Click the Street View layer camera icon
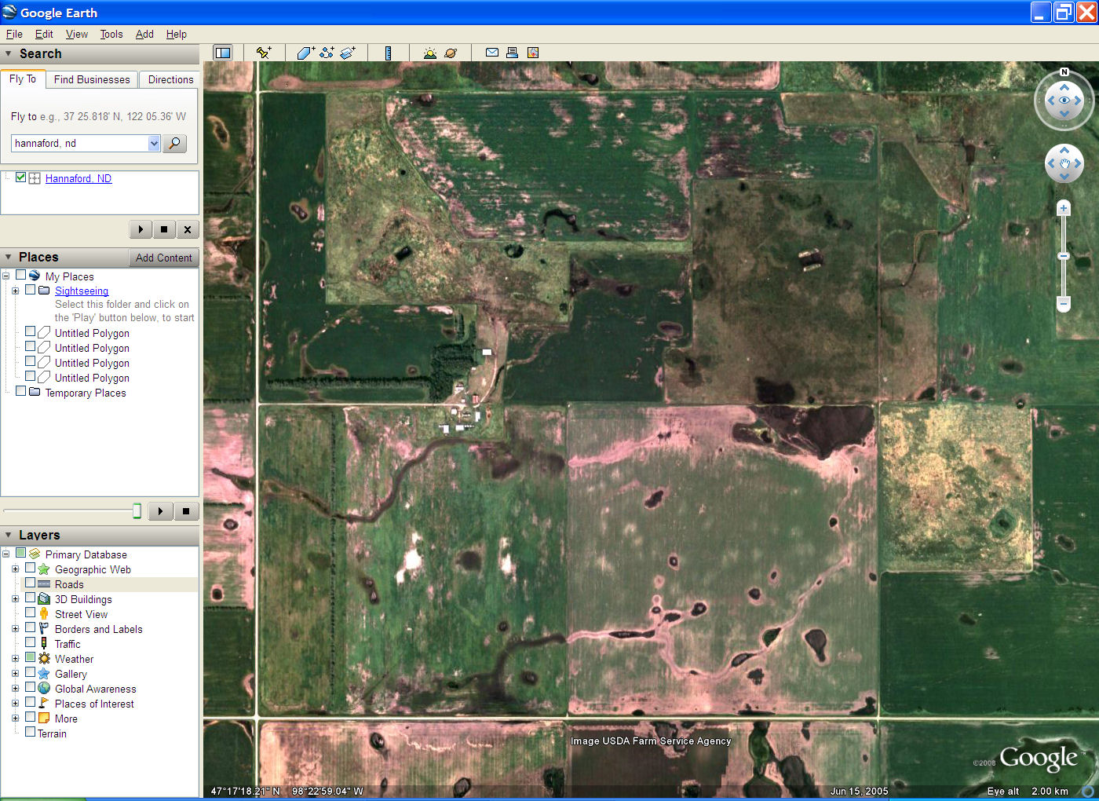Viewport: 1099px width, 801px height. tap(44, 614)
